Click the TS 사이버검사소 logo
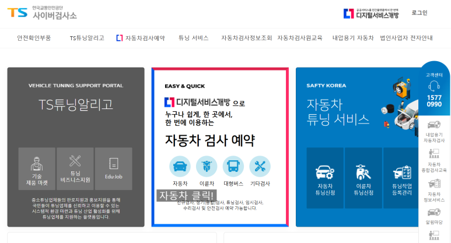The image size is (451, 243). tap(42, 13)
